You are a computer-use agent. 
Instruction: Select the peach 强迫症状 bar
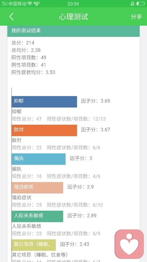[37, 188]
